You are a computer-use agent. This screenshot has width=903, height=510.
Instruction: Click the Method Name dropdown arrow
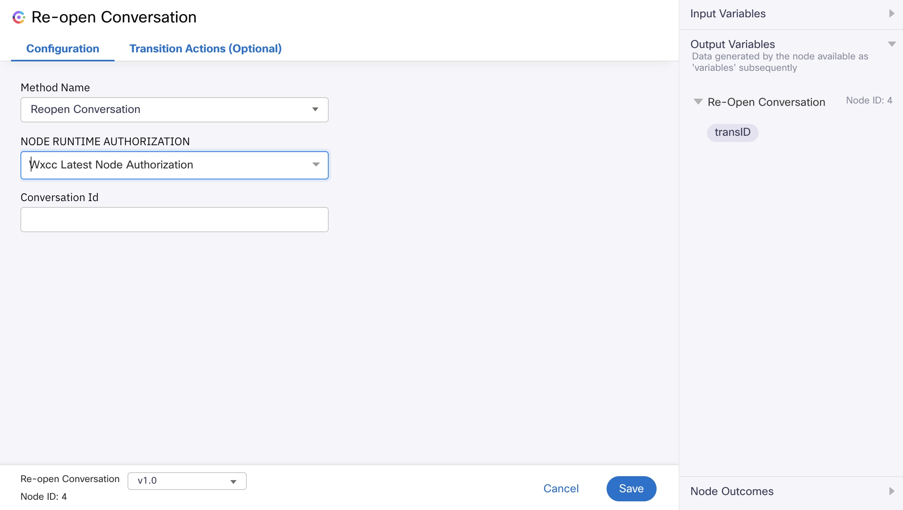tap(315, 109)
